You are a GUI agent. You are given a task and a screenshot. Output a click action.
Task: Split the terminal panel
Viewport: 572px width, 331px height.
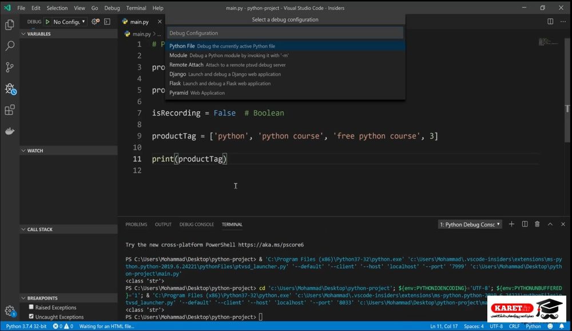(x=525, y=224)
